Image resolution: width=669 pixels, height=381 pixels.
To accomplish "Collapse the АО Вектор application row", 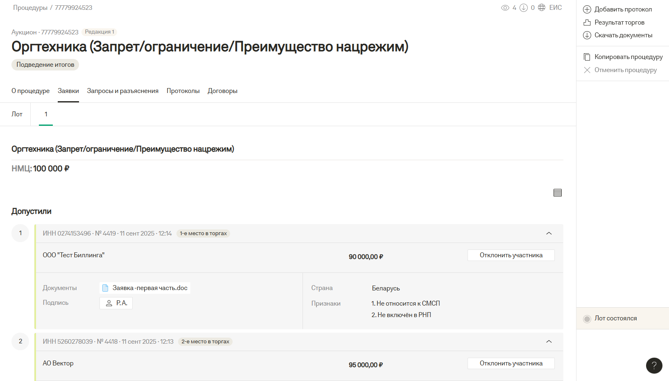I will 549,342.
